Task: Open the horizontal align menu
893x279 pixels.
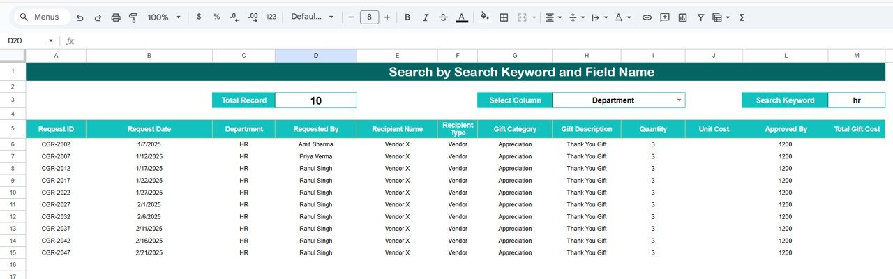Action: [553, 17]
